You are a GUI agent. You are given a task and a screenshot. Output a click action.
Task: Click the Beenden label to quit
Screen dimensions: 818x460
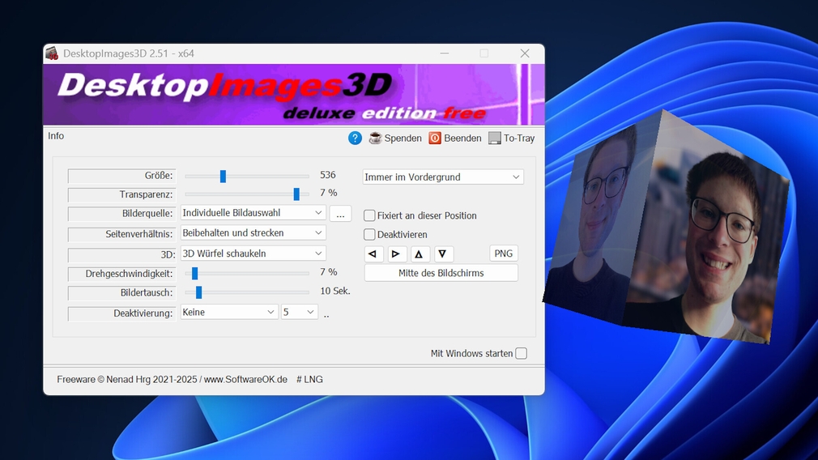pos(462,138)
